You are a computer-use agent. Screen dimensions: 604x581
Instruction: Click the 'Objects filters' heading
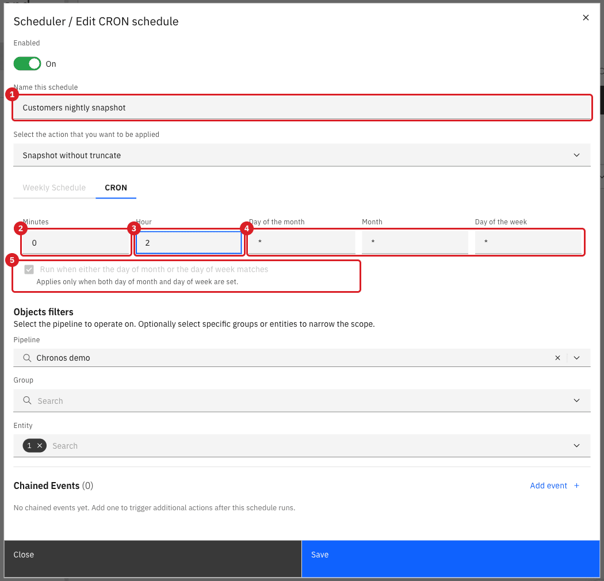(44, 312)
